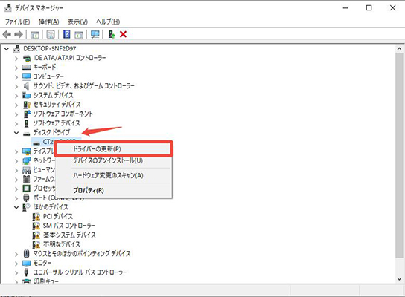Viewport: 405px width, 297px height.
Task: Expand the システム デバイス node
Action: pos(16,96)
